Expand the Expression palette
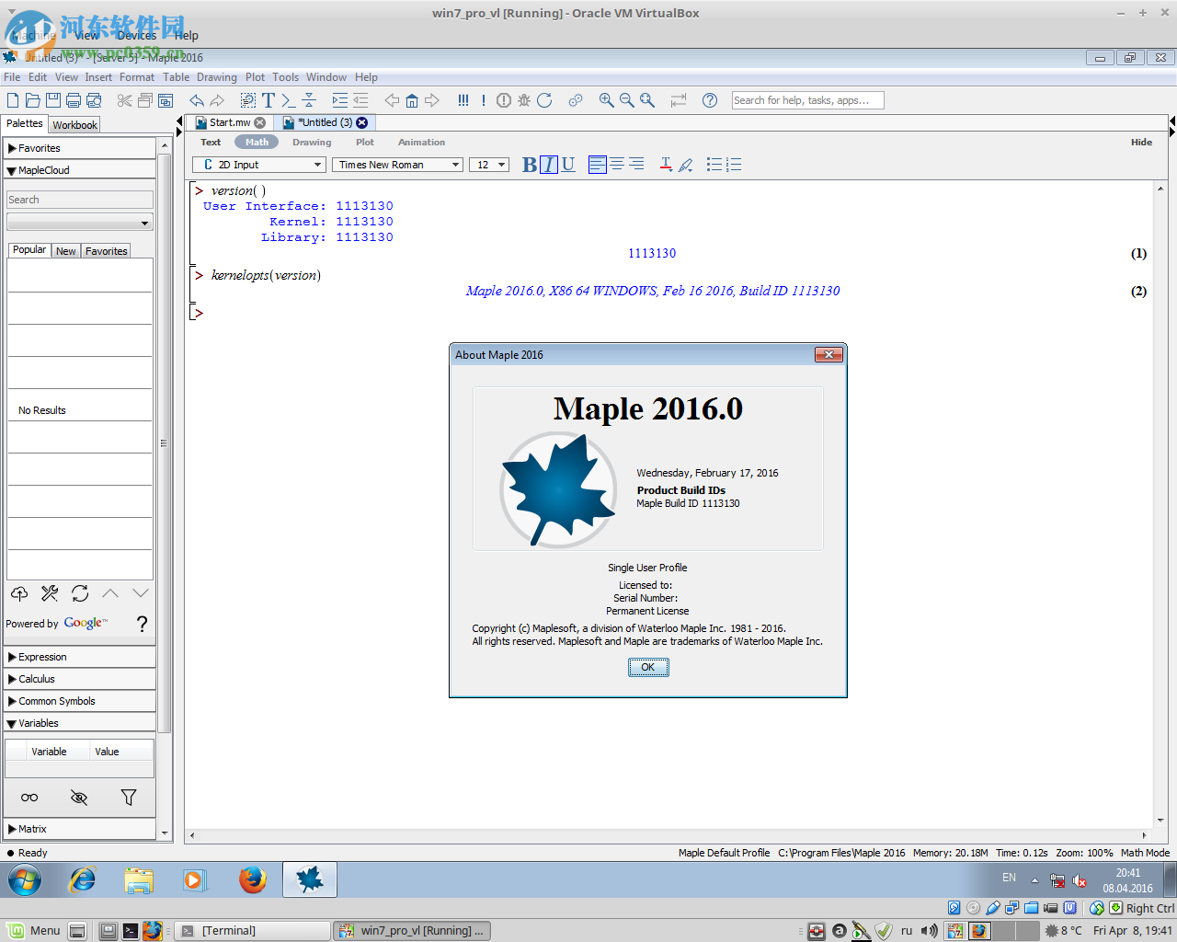Image resolution: width=1177 pixels, height=942 pixels. click(80, 657)
